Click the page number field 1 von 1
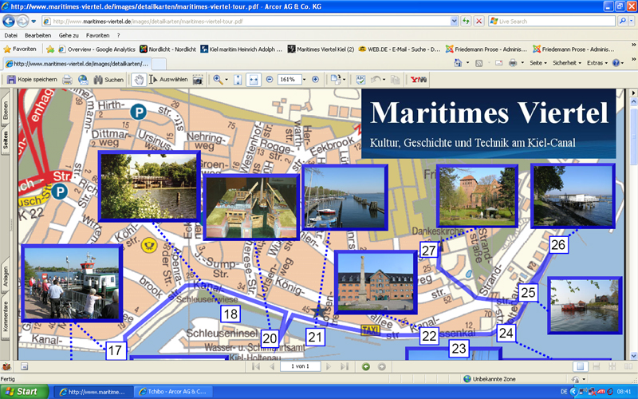The image size is (638, 399). [301, 366]
